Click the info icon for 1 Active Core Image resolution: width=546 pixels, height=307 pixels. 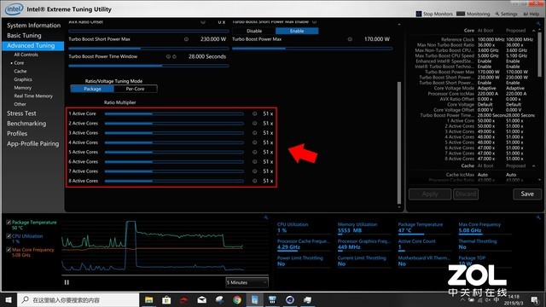coord(254,113)
